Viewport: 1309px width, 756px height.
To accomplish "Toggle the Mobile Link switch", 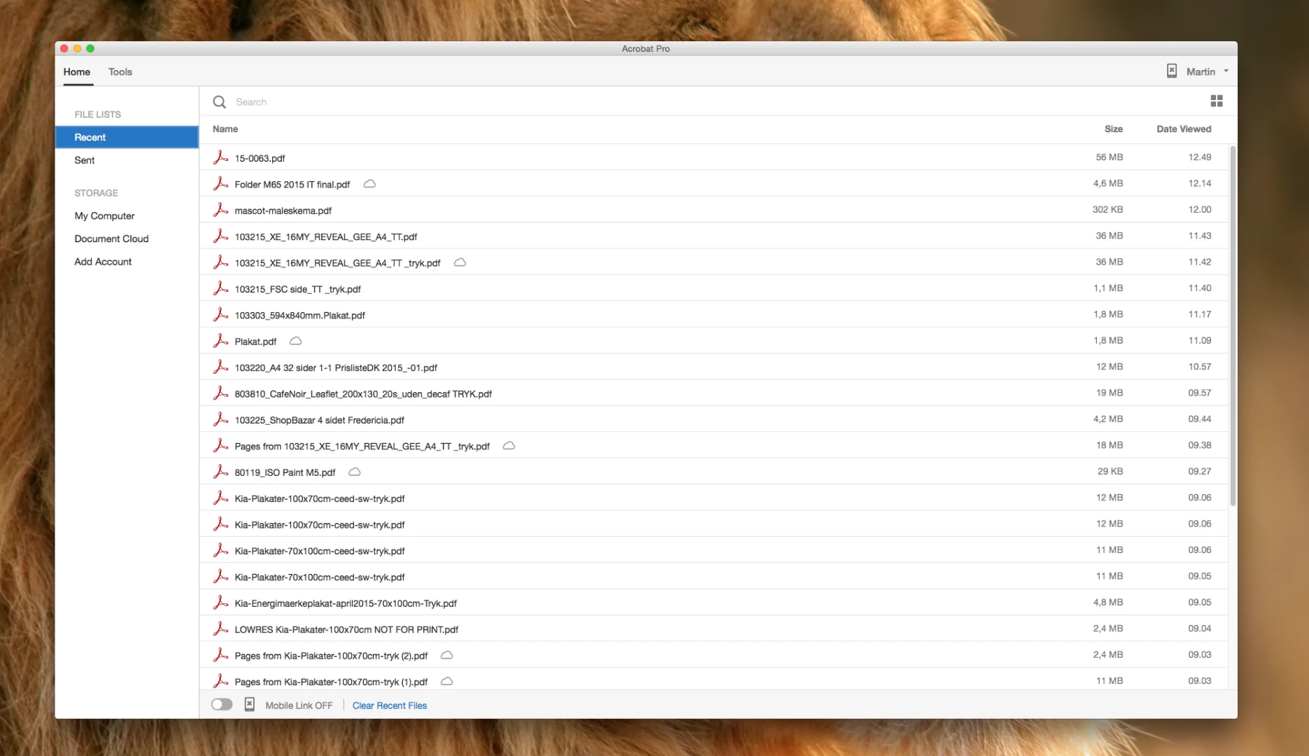I will pyautogui.click(x=222, y=705).
